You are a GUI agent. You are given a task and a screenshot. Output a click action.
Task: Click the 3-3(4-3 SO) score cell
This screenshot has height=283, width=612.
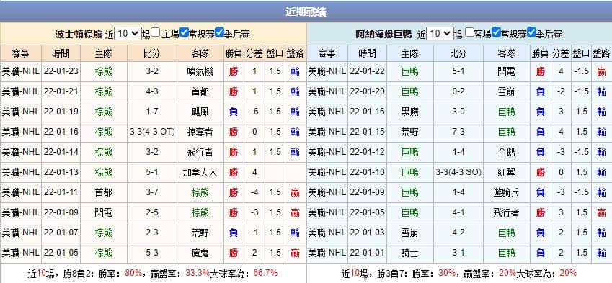click(x=458, y=172)
